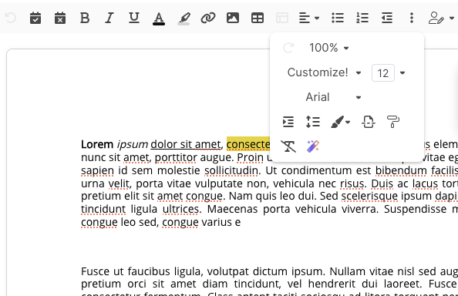
Task: Apply a bulleted list
Action: coord(338,18)
